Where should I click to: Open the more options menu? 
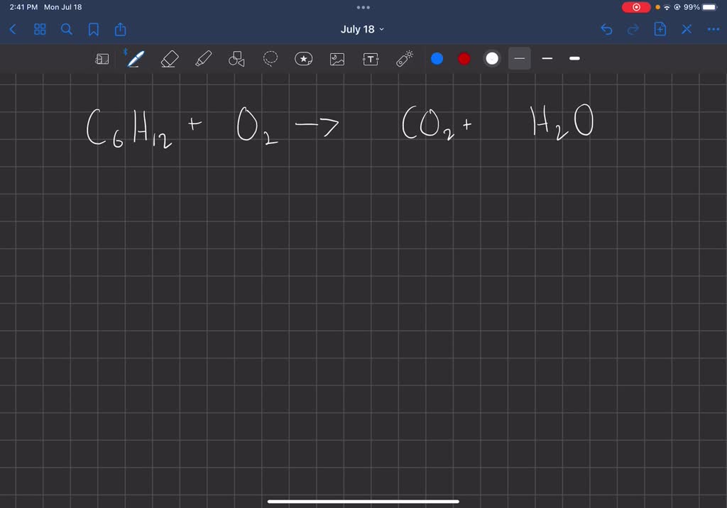click(714, 29)
